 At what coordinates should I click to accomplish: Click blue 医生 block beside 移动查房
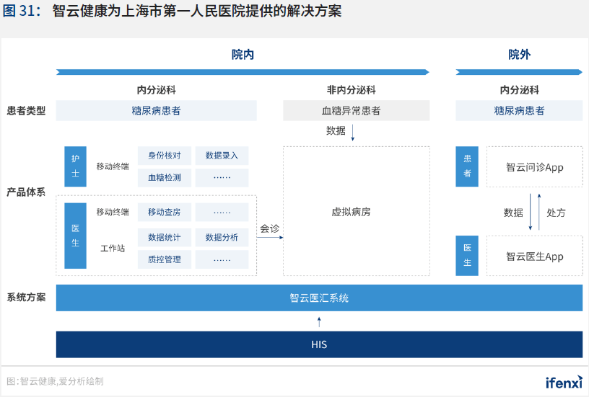[x=76, y=236]
